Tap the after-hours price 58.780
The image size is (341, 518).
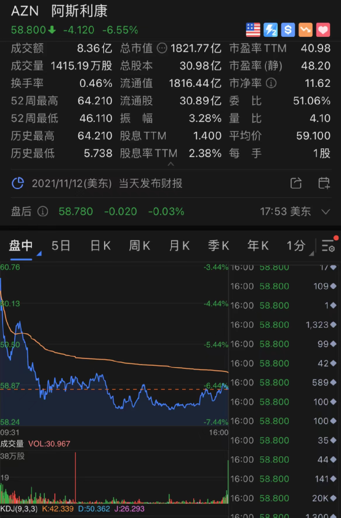coord(76,211)
